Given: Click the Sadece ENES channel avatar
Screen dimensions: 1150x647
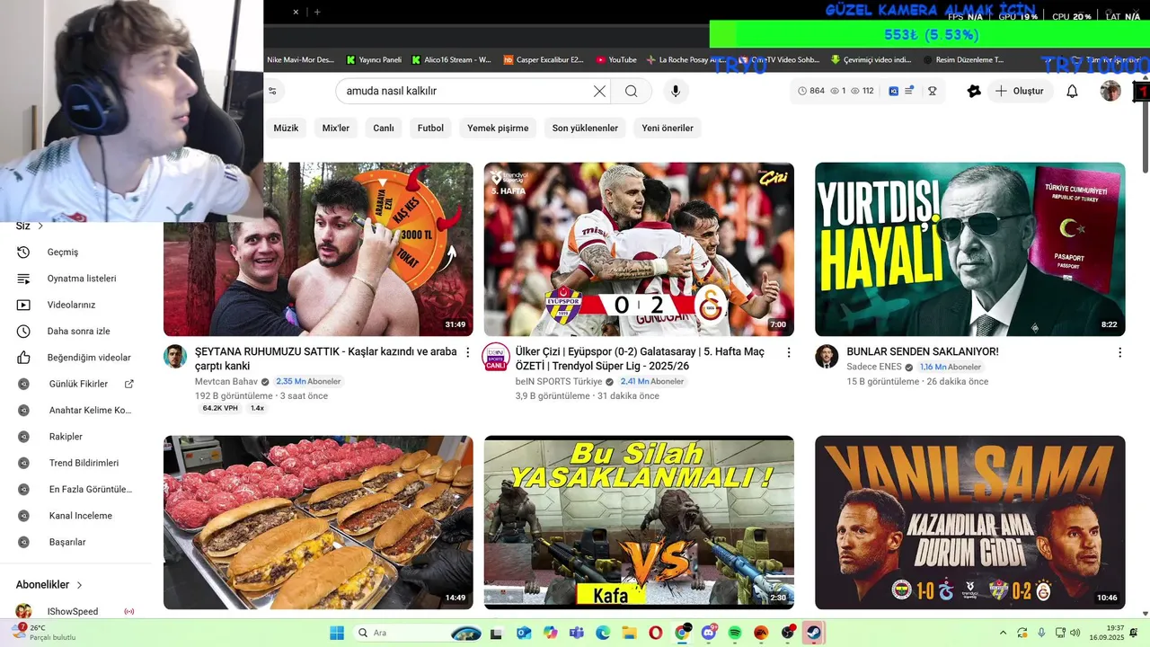Looking at the screenshot, I should click(x=827, y=356).
